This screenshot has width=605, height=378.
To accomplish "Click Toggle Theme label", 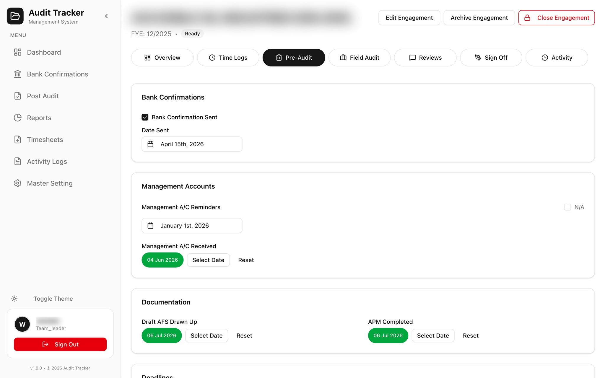I will (53, 299).
